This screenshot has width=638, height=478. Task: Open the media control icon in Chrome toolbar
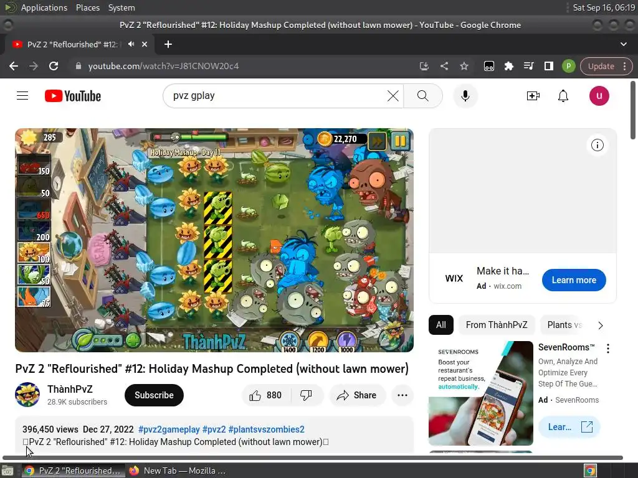point(528,66)
